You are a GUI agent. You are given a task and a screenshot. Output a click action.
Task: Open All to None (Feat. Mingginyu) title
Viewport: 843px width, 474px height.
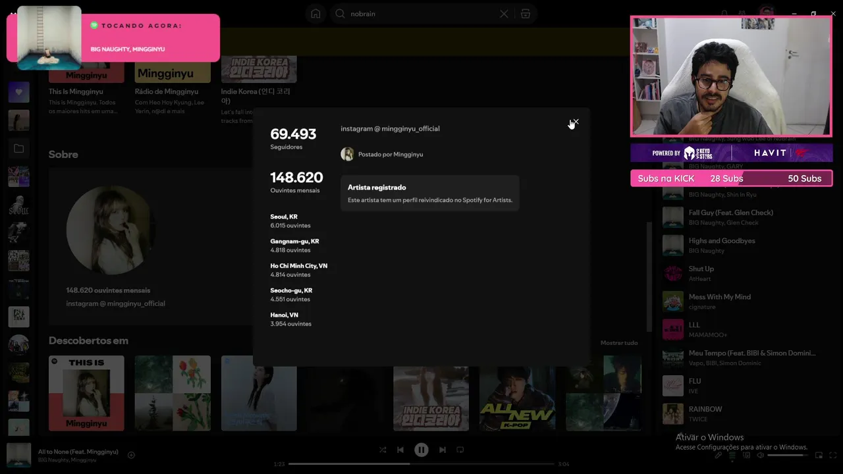(x=78, y=452)
